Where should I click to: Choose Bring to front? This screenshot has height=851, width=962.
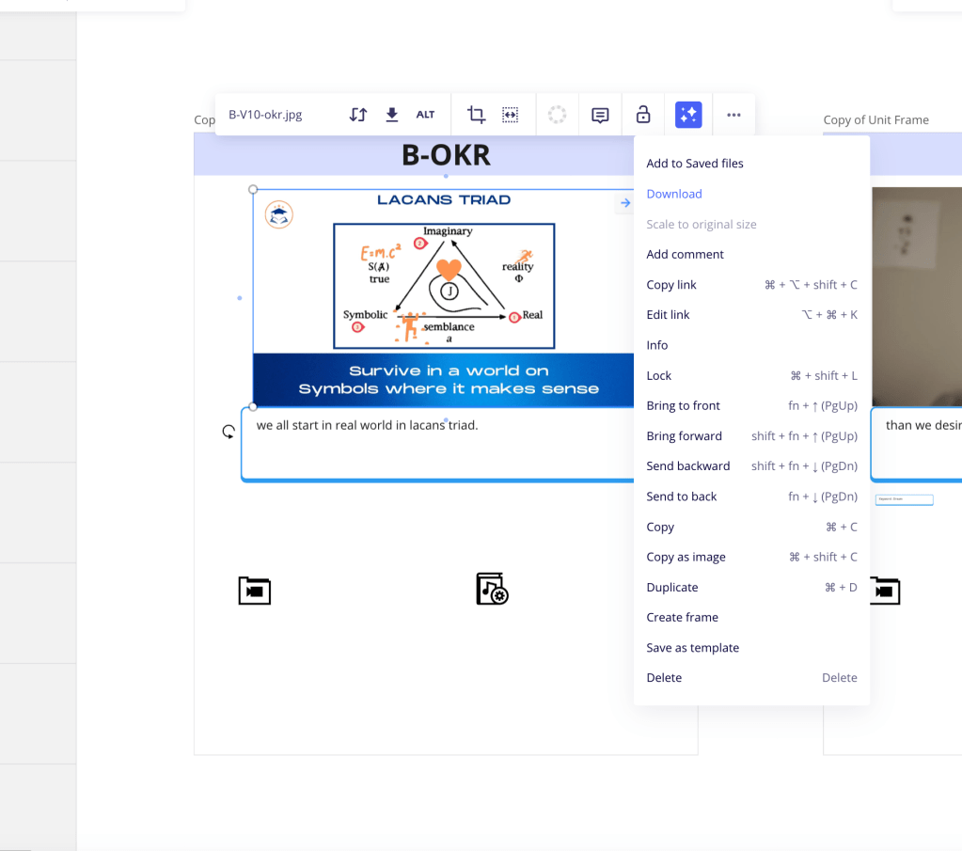pyautogui.click(x=751, y=405)
